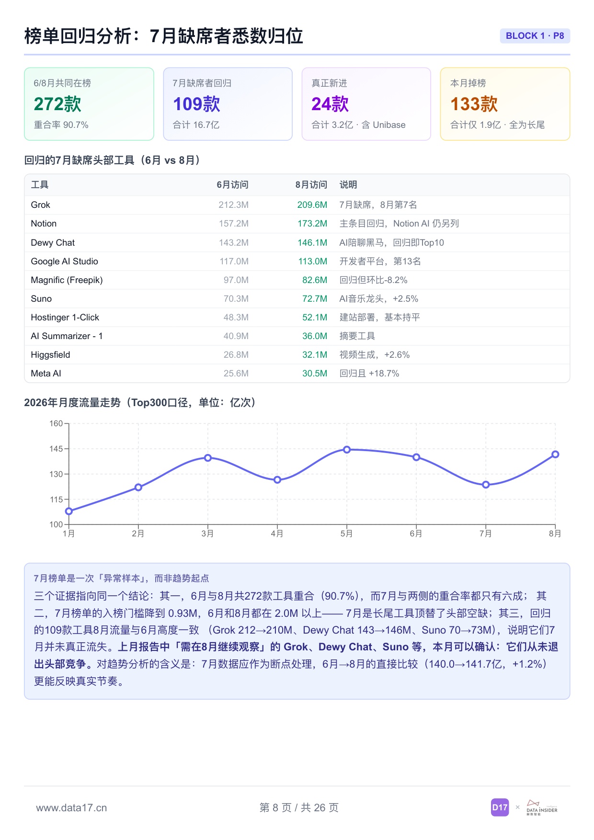This screenshot has height=840, width=594.
Task: Click the 7月榜单是一次「异常样本」 callout heading
Action: tap(121, 578)
